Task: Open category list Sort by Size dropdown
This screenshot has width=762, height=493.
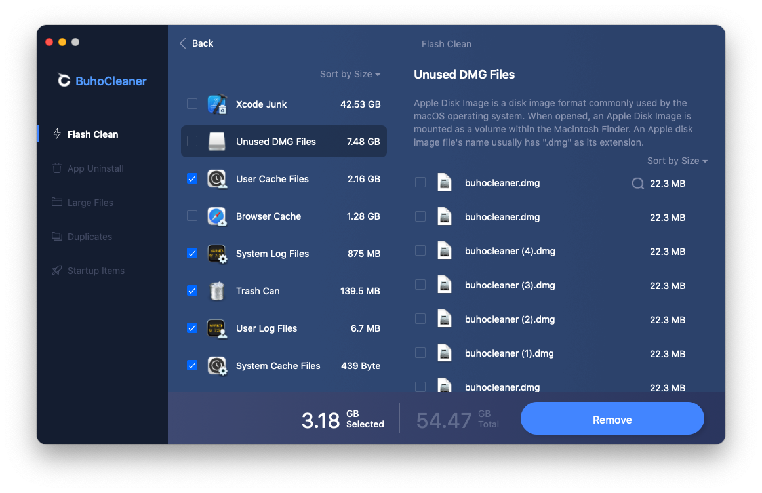Action: tap(350, 74)
